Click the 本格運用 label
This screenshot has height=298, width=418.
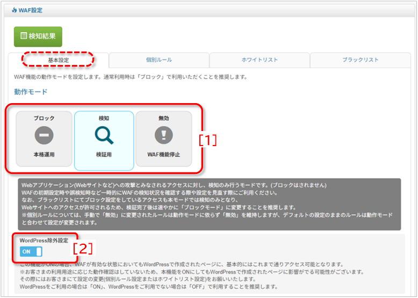[44, 155]
